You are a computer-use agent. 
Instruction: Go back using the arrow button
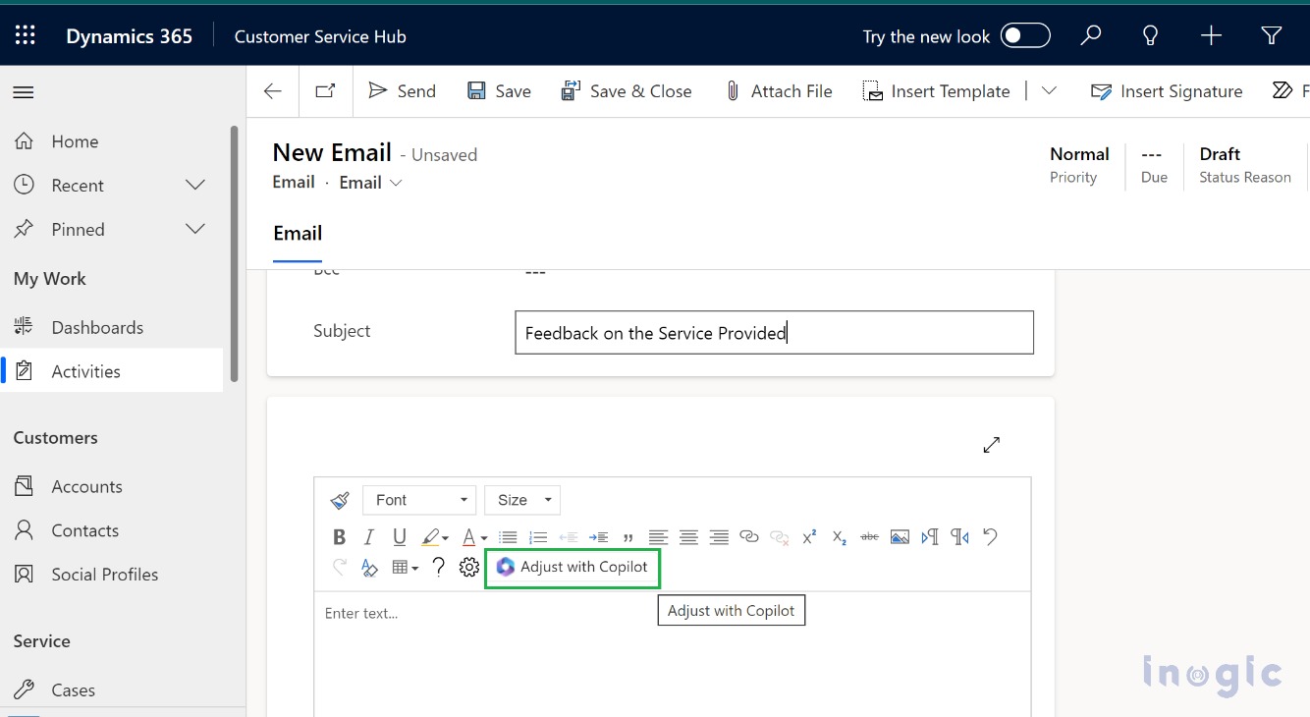tap(273, 91)
